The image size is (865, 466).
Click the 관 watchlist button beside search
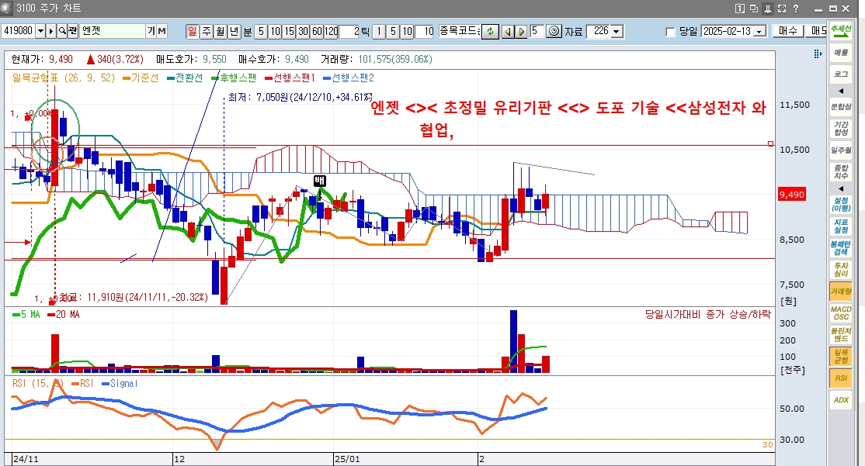(x=73, y=31)
